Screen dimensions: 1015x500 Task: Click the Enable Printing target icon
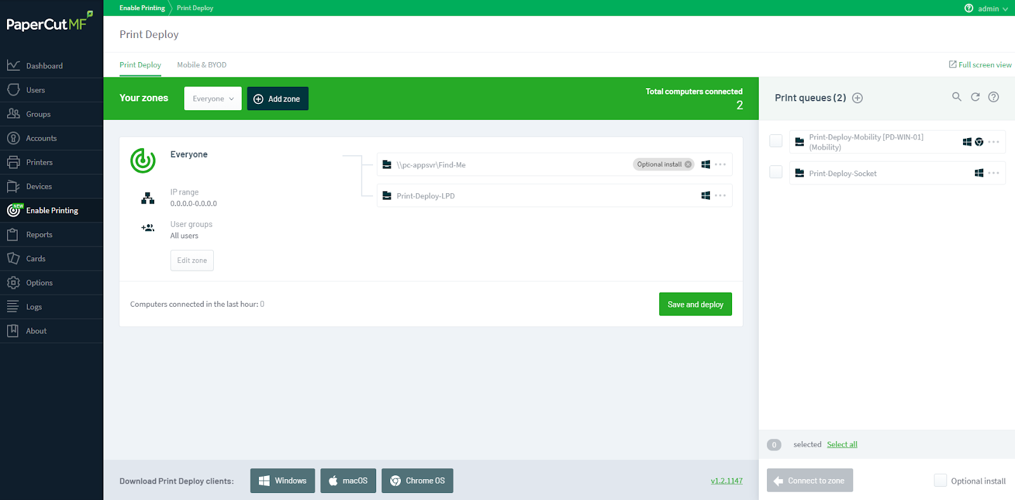coord(13,210)
